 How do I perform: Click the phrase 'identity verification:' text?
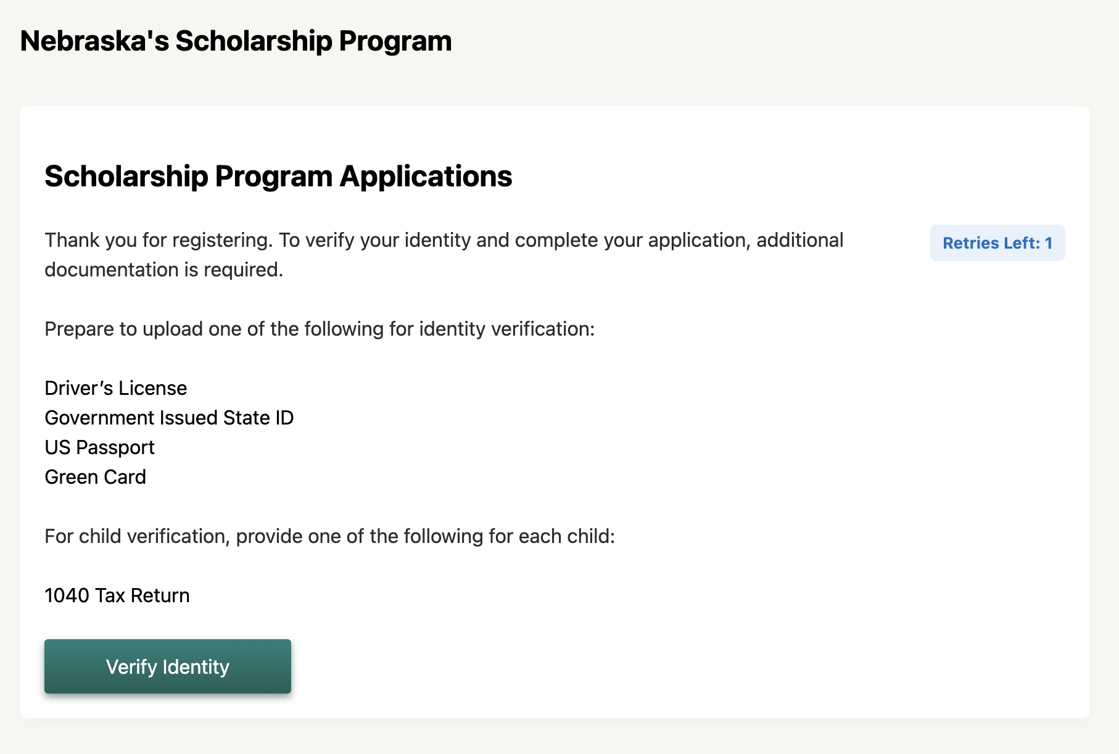point(506,329)
